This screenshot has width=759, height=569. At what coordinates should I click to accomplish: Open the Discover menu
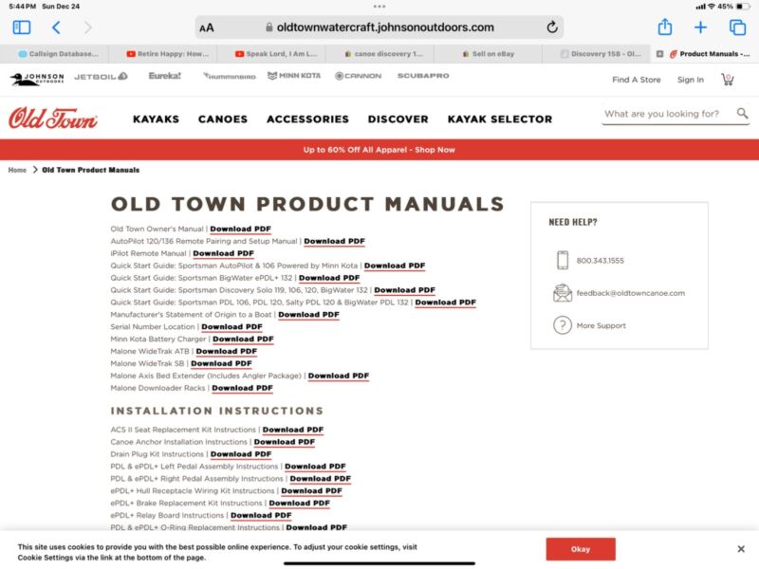click(398, 119)
